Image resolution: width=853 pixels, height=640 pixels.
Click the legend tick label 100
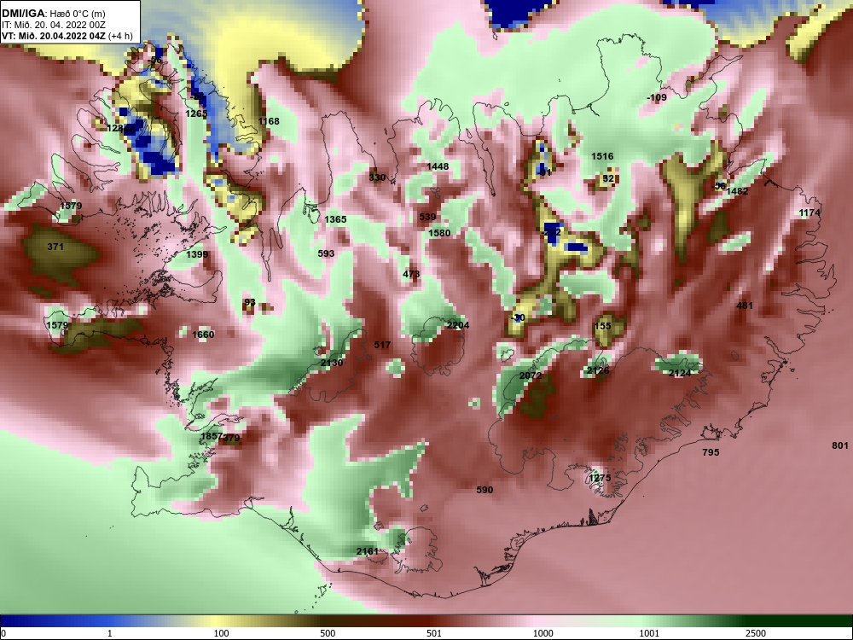point(221,633)
